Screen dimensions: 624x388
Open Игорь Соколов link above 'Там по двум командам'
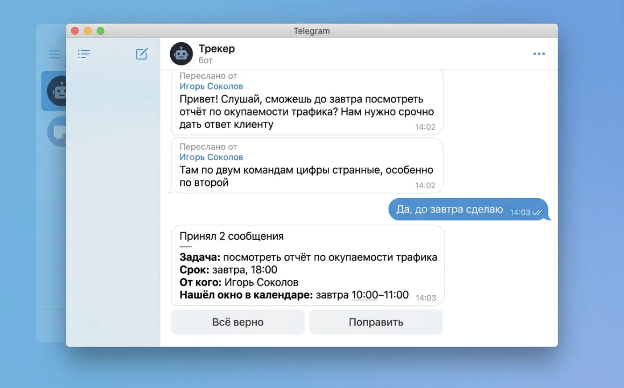211,157
